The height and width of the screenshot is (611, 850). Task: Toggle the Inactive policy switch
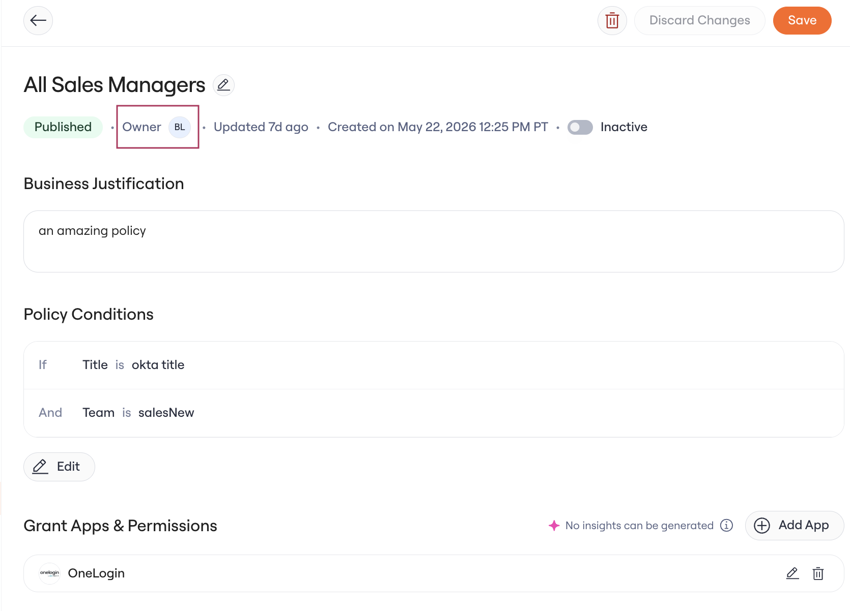pos(580,127)
